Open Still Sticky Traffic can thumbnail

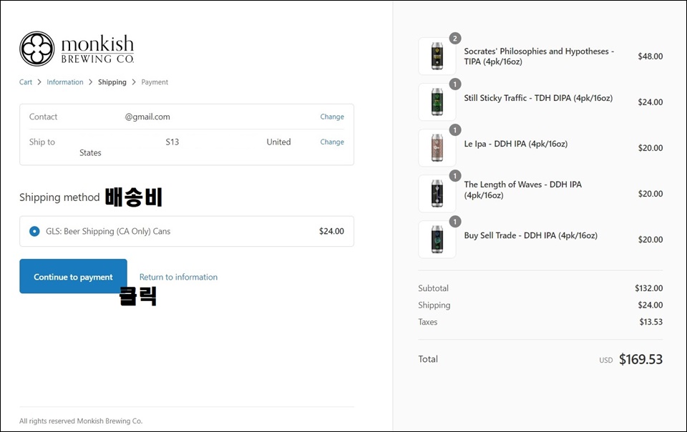click(x=437, y=102)
